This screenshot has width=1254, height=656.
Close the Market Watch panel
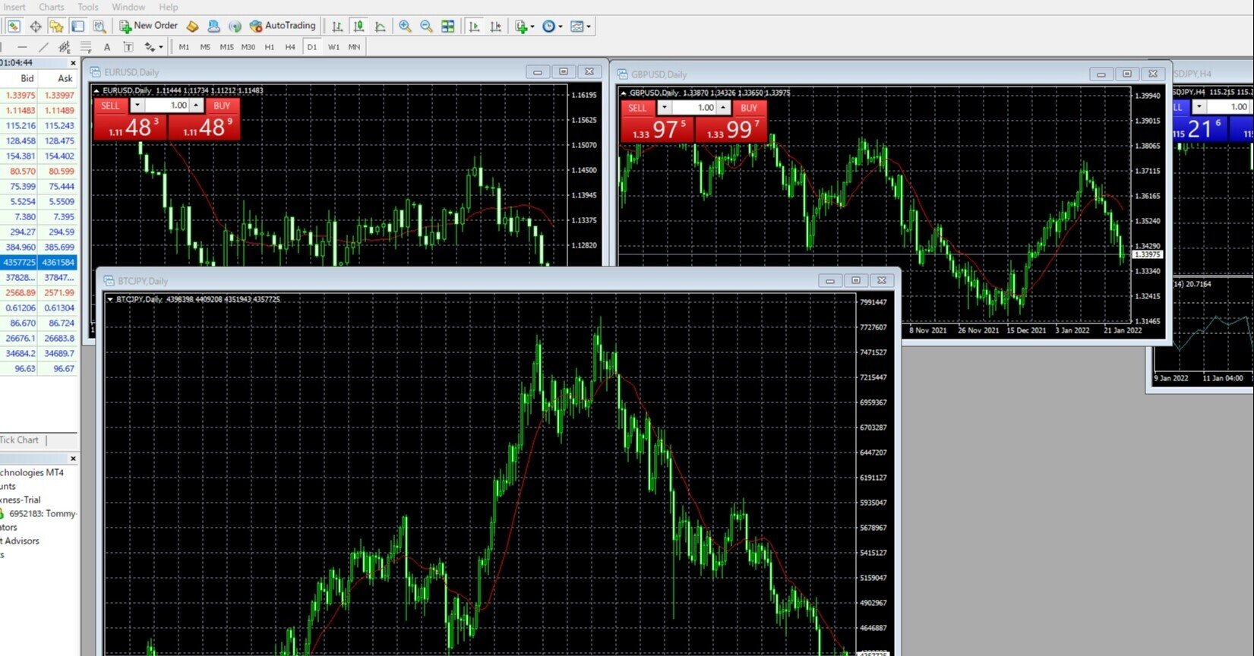click(x=73, y=63)
